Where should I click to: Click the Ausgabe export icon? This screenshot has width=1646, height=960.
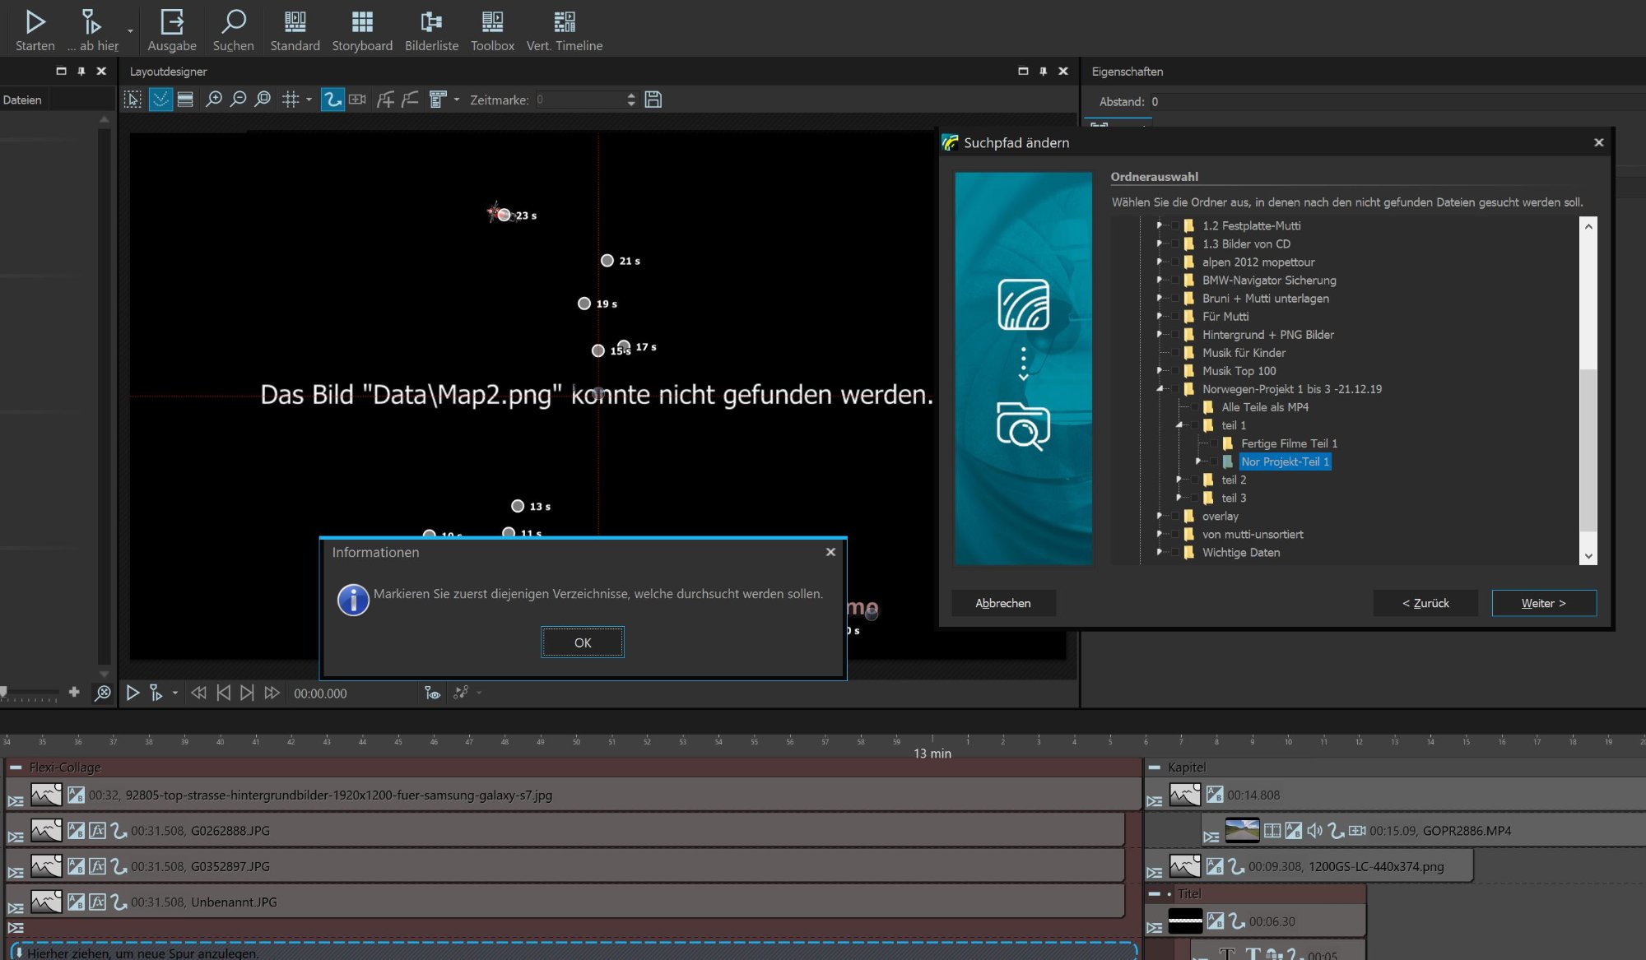coord(172,30)
